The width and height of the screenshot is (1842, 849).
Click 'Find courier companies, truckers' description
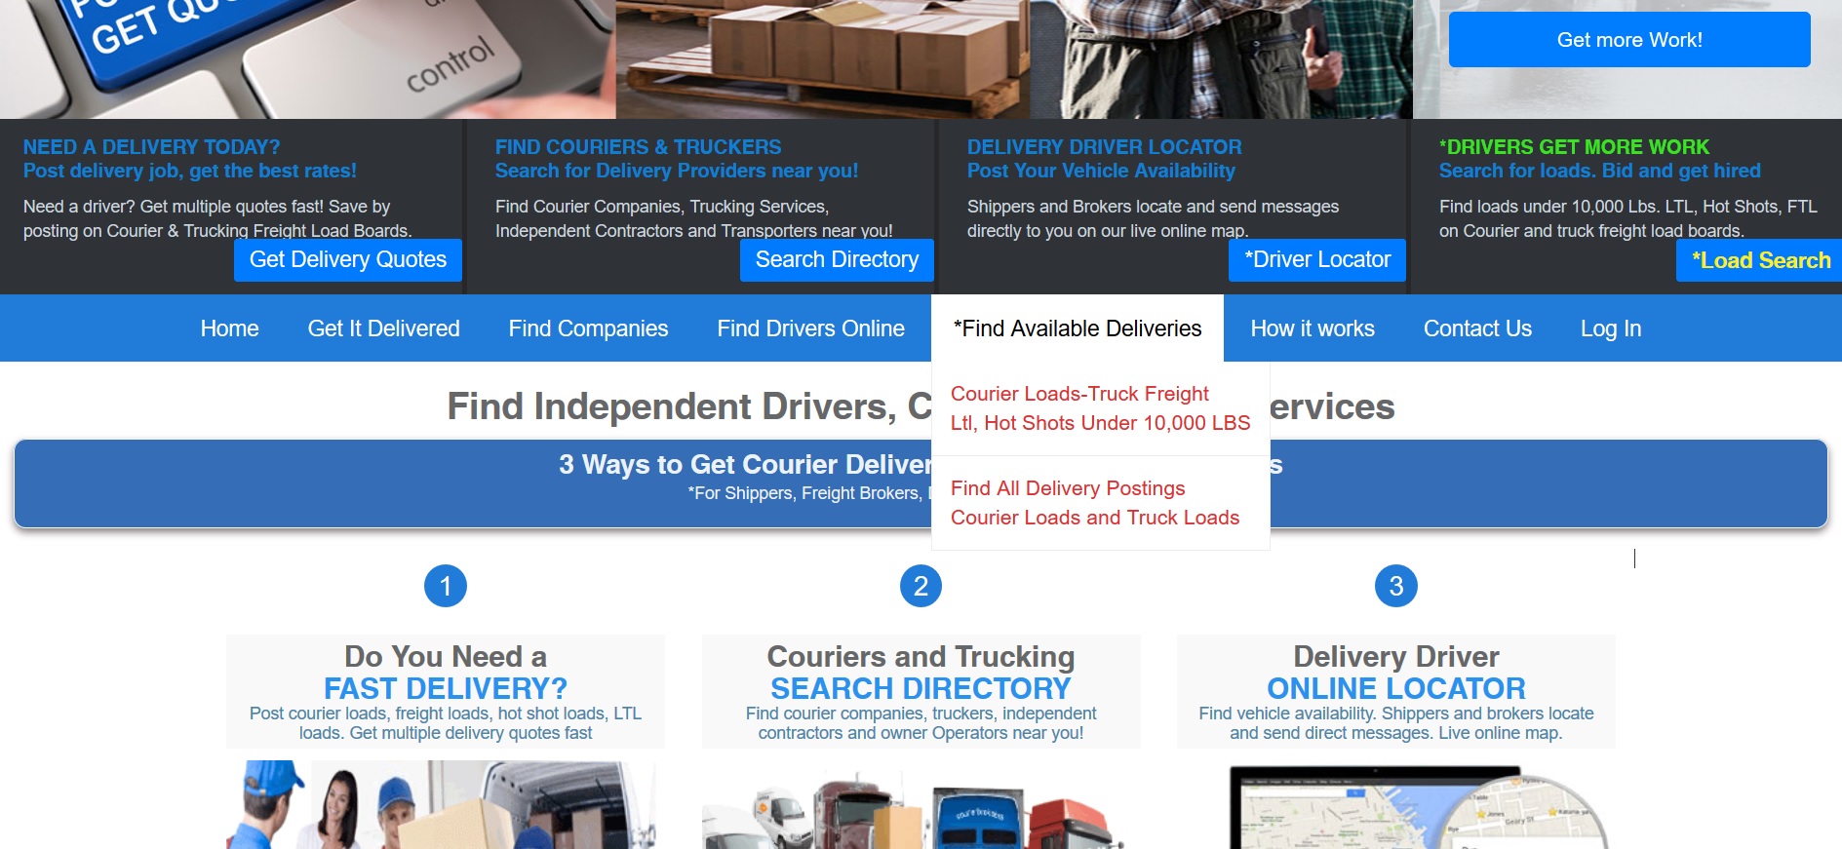921,723
